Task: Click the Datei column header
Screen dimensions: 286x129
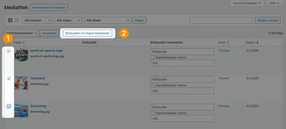Action: coord(18,42)
